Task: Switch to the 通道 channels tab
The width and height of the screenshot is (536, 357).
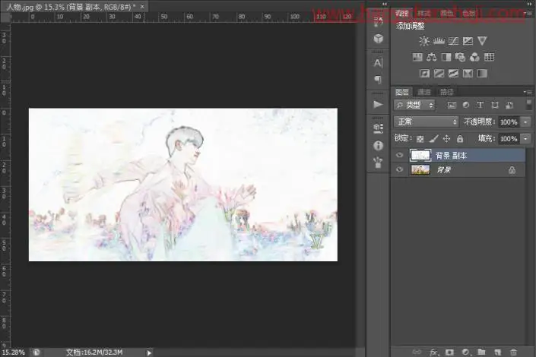Action: [424, 92]
